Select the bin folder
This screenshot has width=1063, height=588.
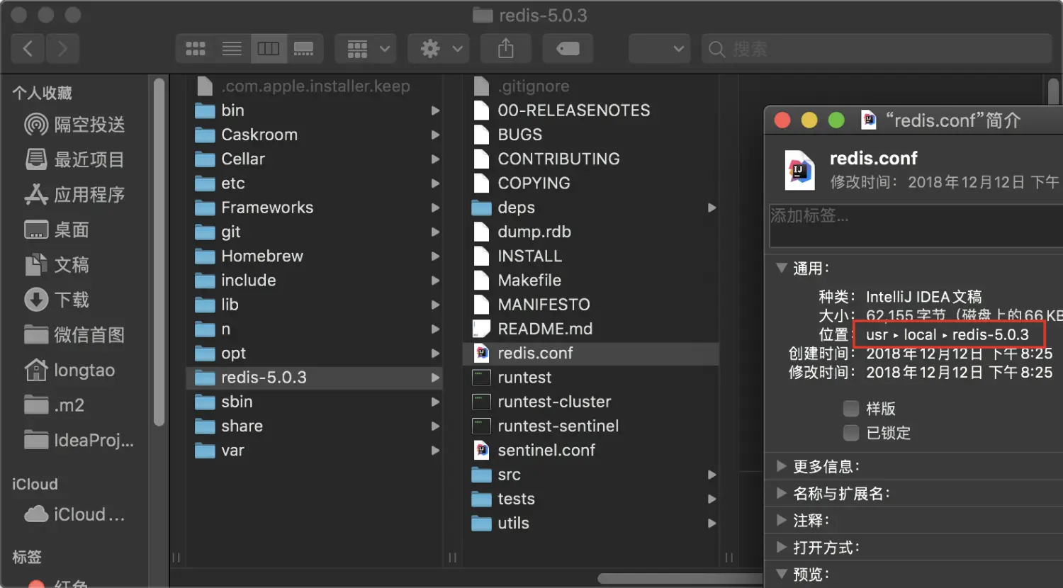(314, 111)
